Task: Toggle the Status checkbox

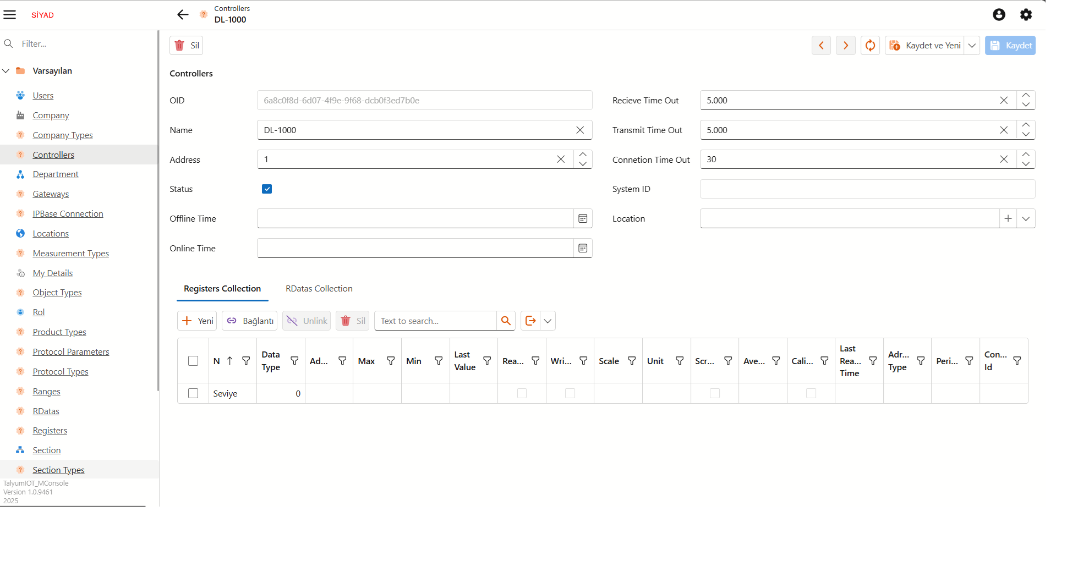Action: 267,189
